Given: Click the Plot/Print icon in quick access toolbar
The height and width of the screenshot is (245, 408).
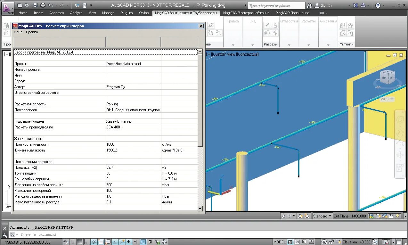Looking at the screenshot, I should 43,5.
